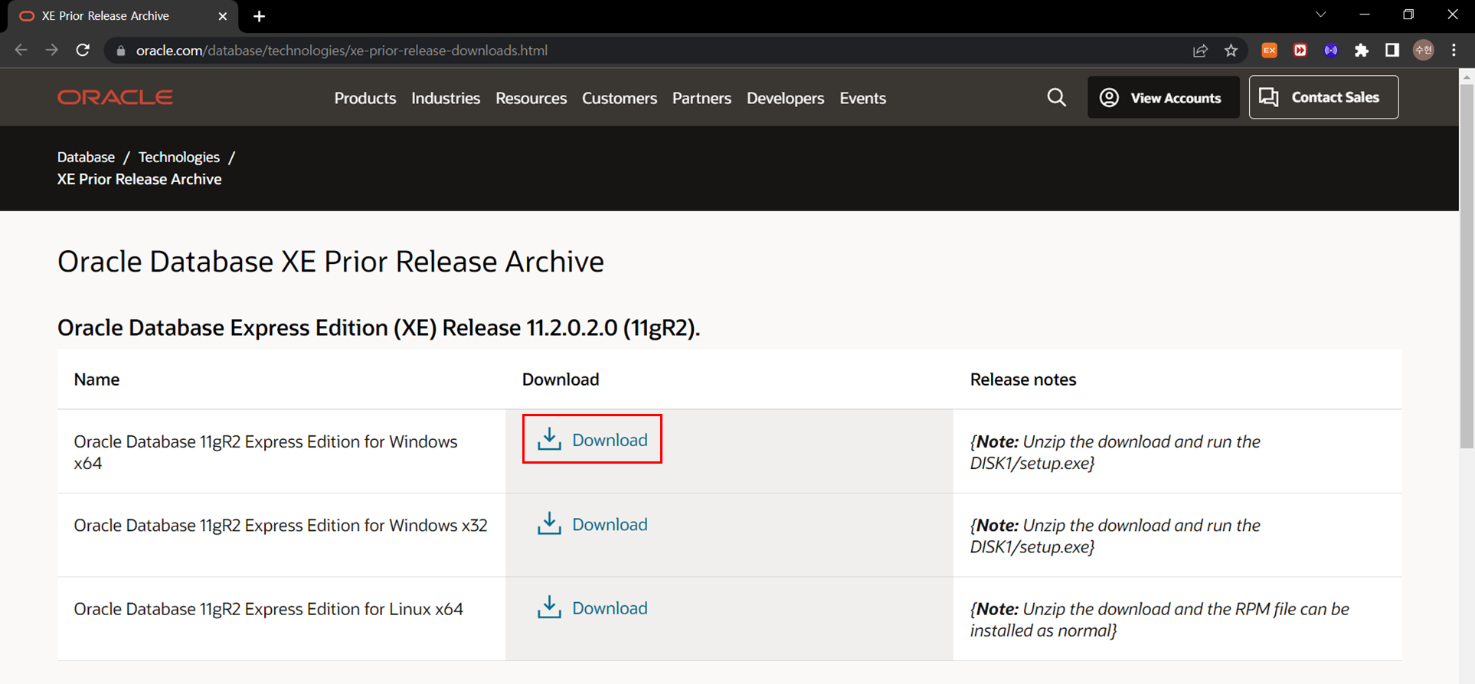
Task: Click download icon for Windows x64 edition
Action: coord(549,439)
